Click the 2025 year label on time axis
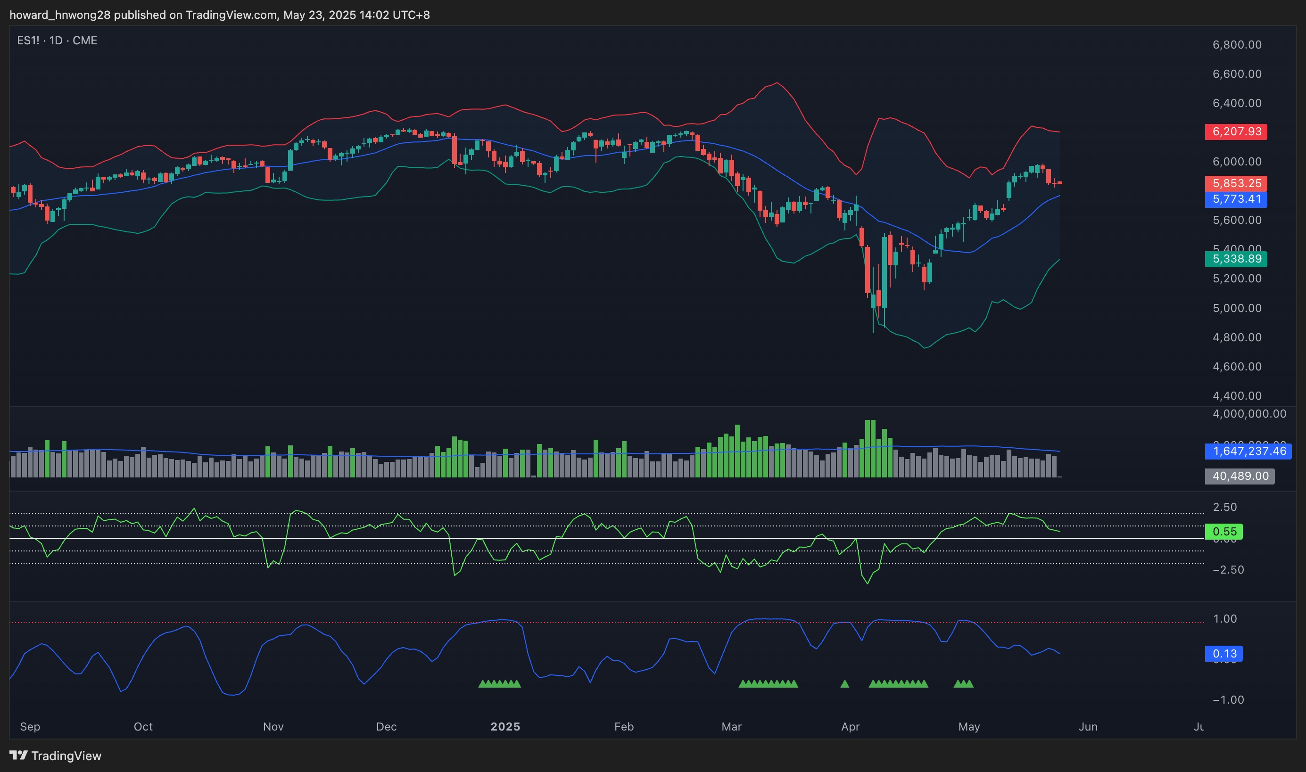 [x=505, y=727]
